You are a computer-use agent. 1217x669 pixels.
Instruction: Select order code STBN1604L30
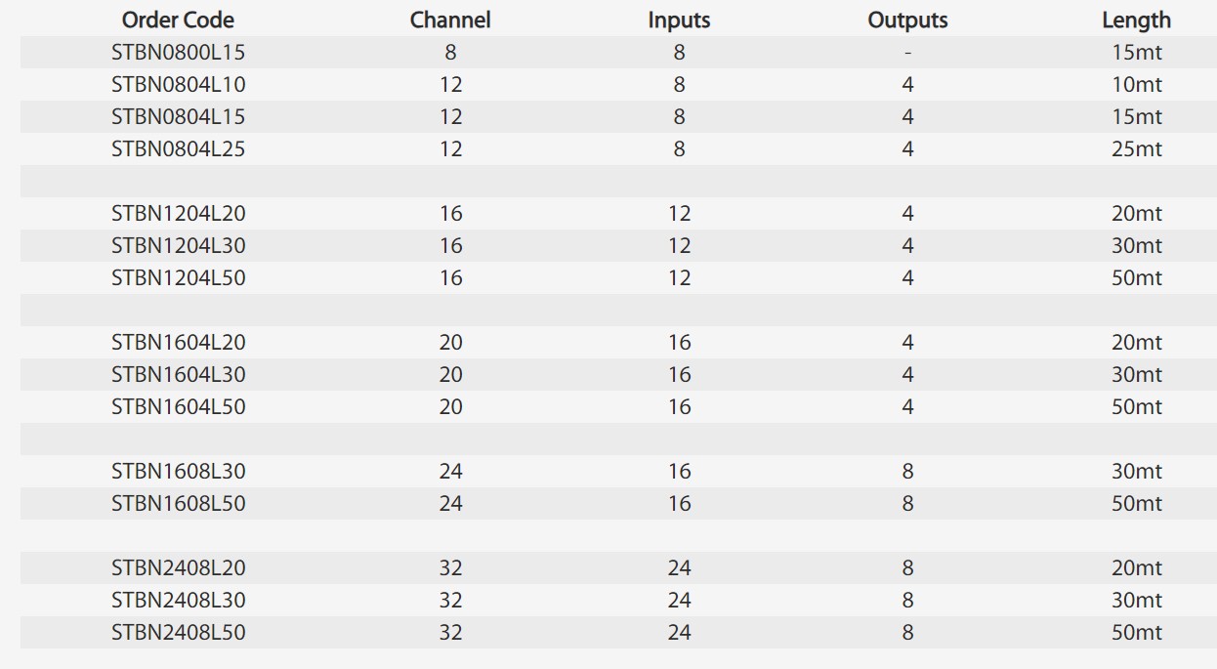(x=178, y=375)
